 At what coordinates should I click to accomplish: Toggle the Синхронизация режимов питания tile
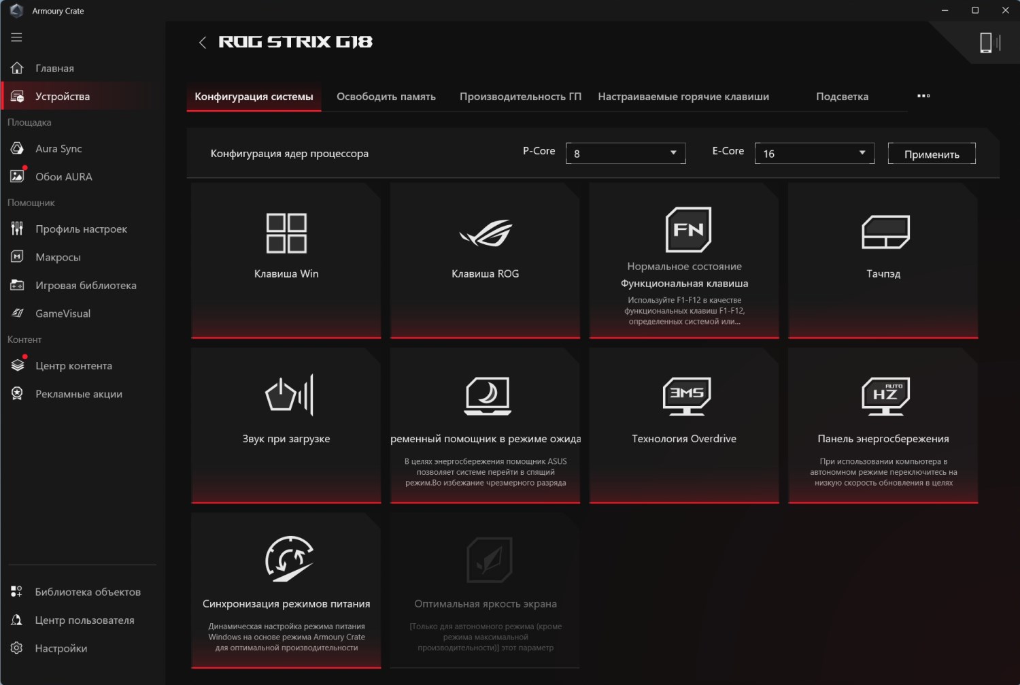click(286, 591)
